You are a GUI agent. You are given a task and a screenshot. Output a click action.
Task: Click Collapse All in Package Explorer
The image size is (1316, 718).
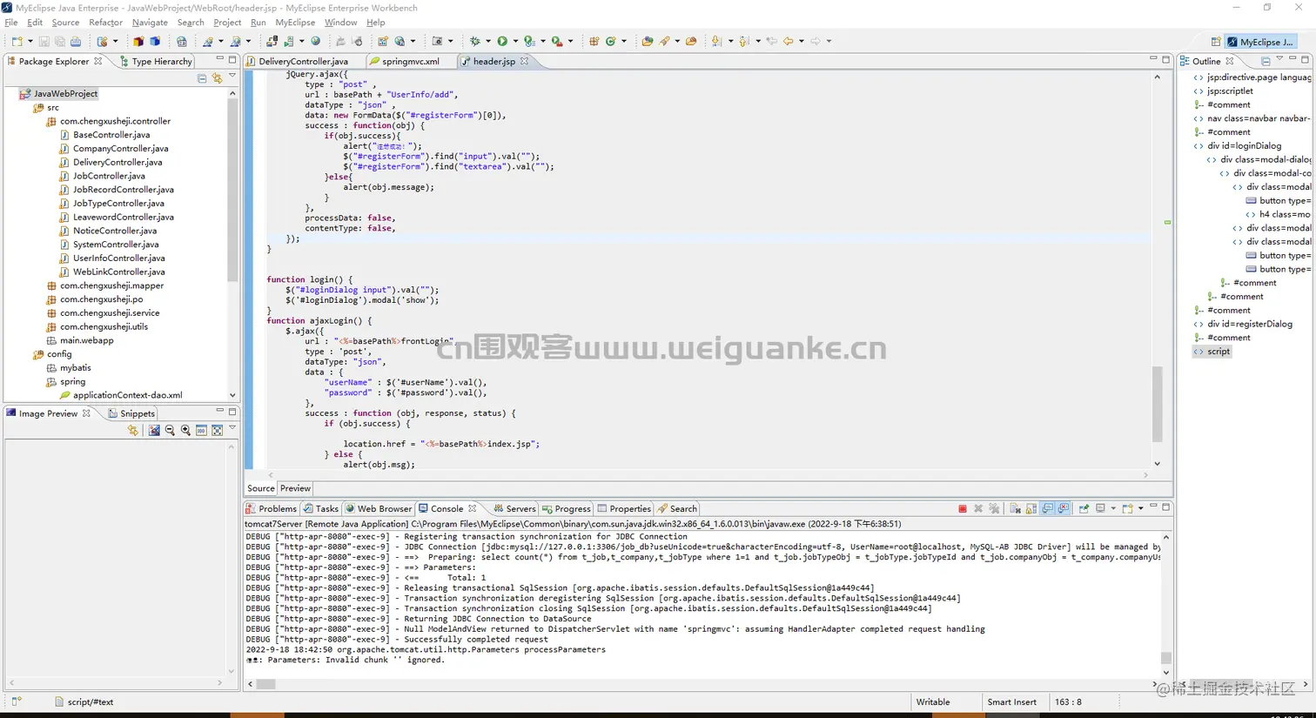pos(202,78)
